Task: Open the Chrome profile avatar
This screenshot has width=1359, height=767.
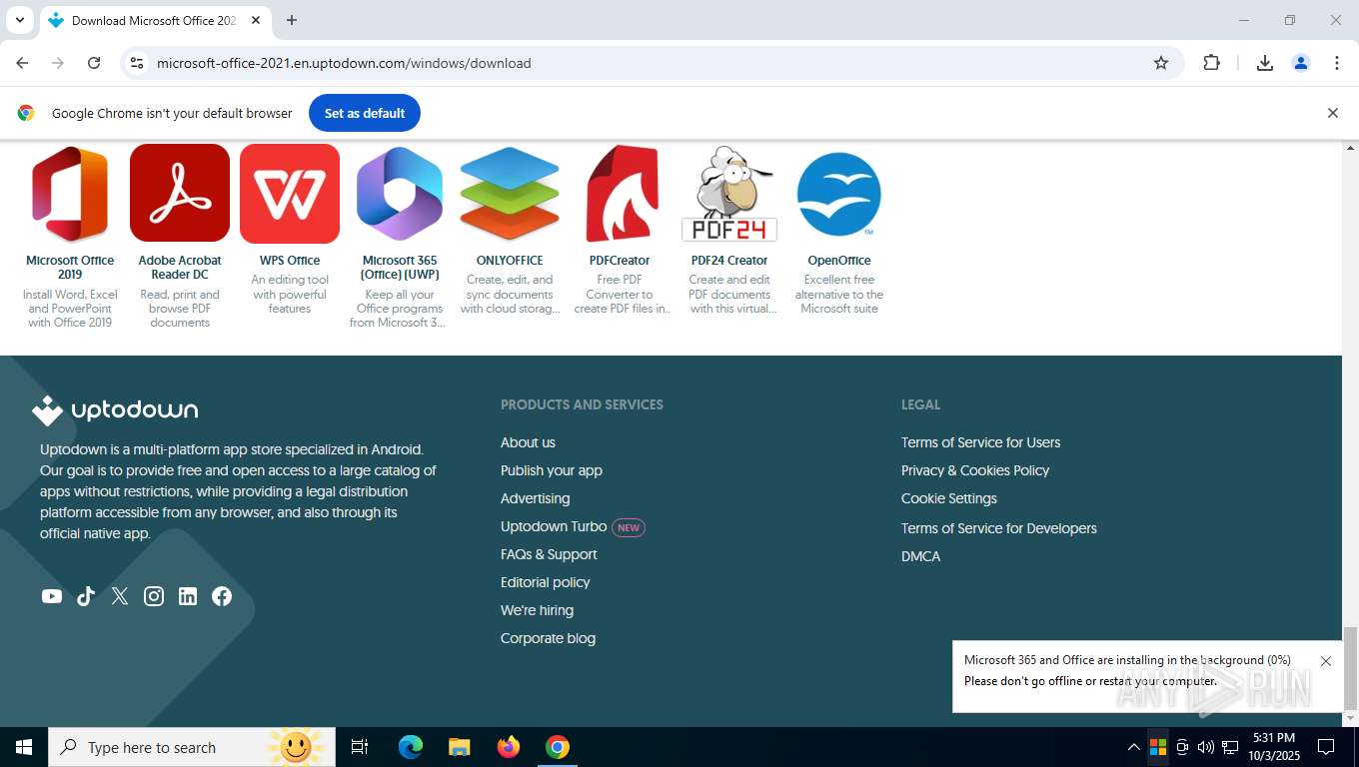Action: click(1301, 63)
